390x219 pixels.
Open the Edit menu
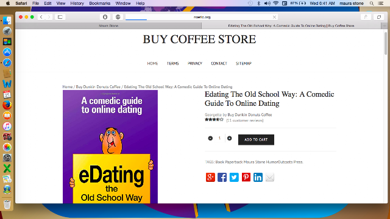[48, 3]
